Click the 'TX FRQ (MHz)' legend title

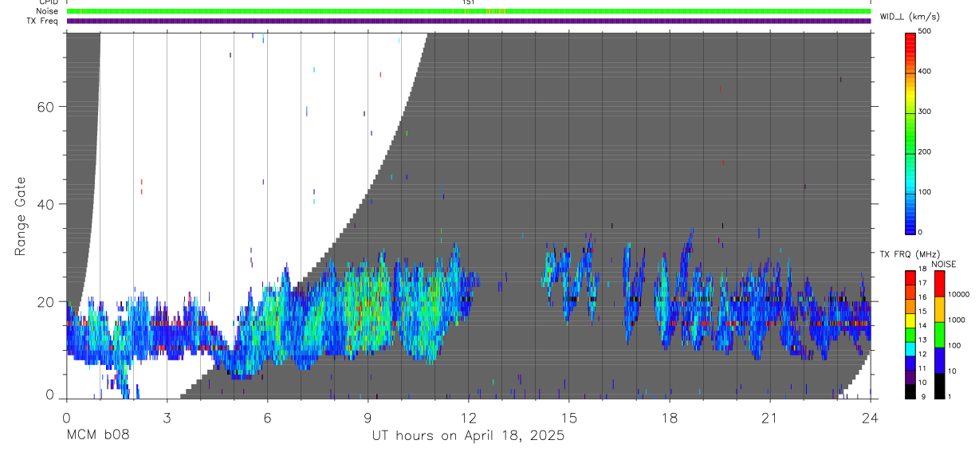point(910,254)
